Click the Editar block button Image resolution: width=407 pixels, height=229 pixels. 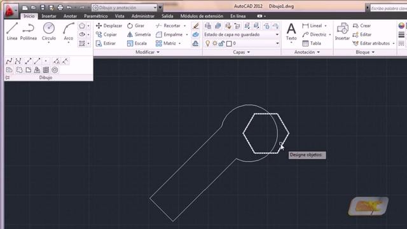point(362,34)
